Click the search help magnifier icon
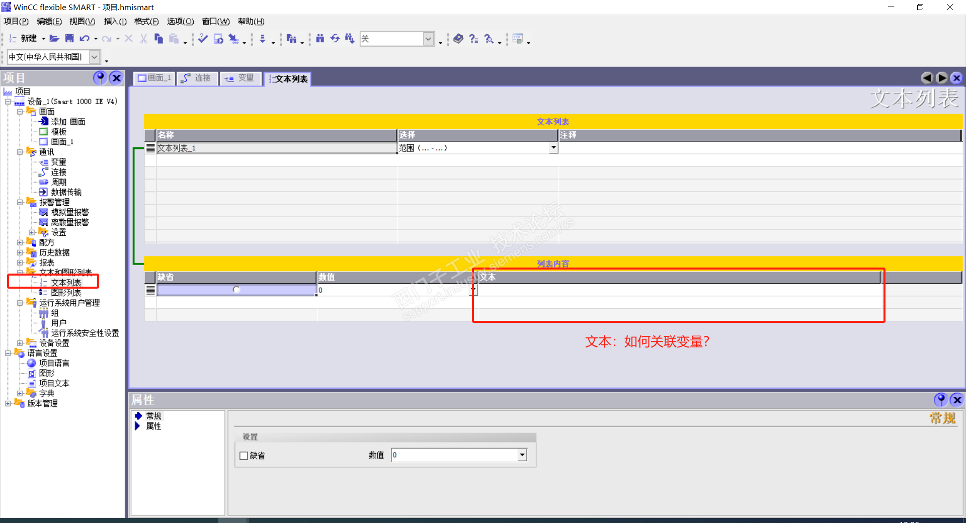The image size is (966, 523). (489, 39)
